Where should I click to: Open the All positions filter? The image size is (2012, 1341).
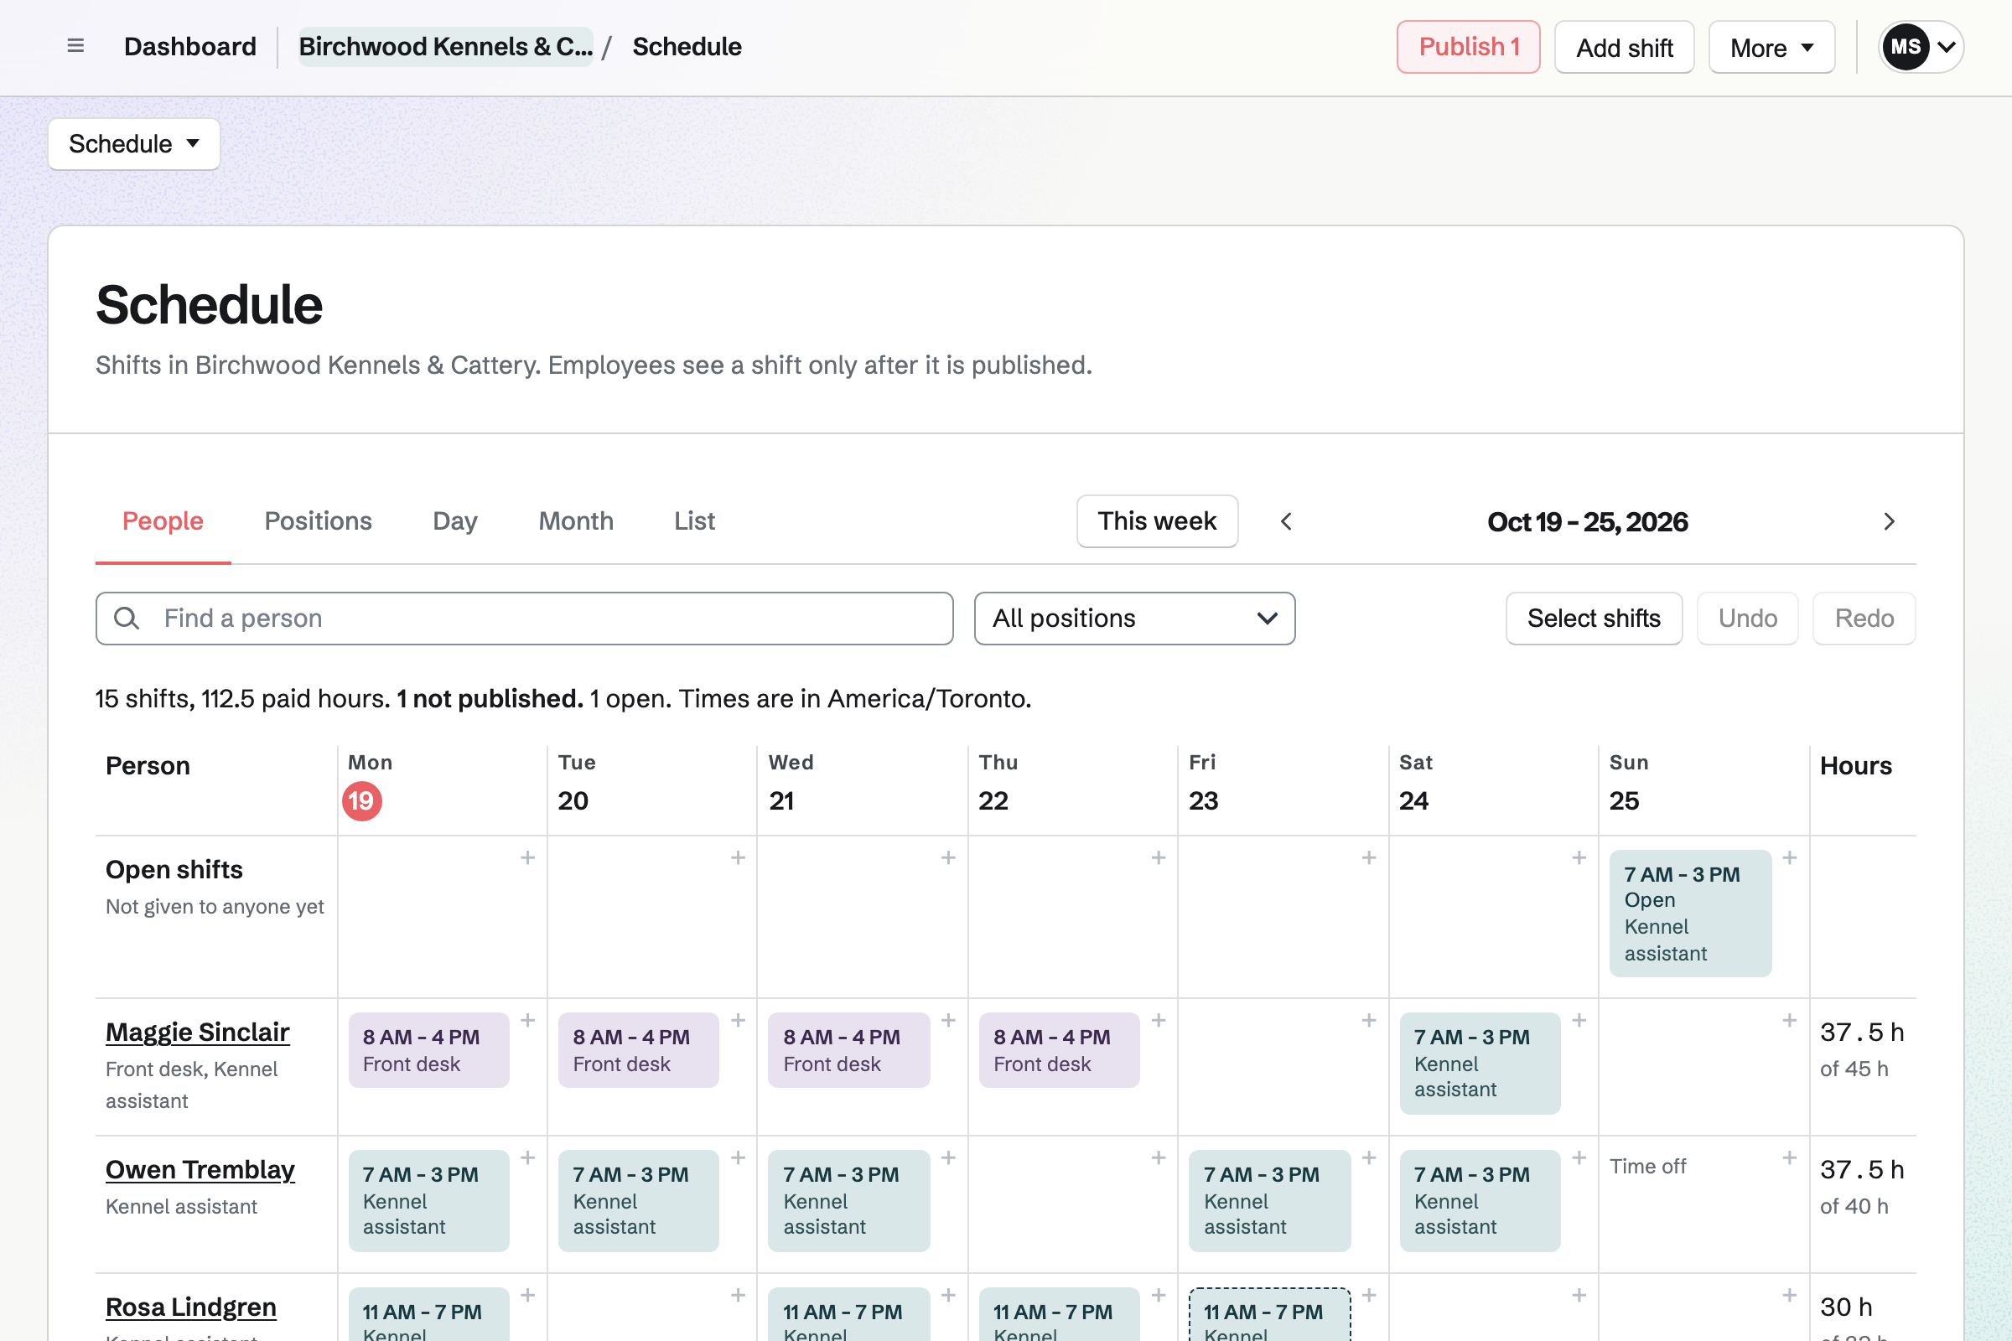click(x=1134, y=619)
